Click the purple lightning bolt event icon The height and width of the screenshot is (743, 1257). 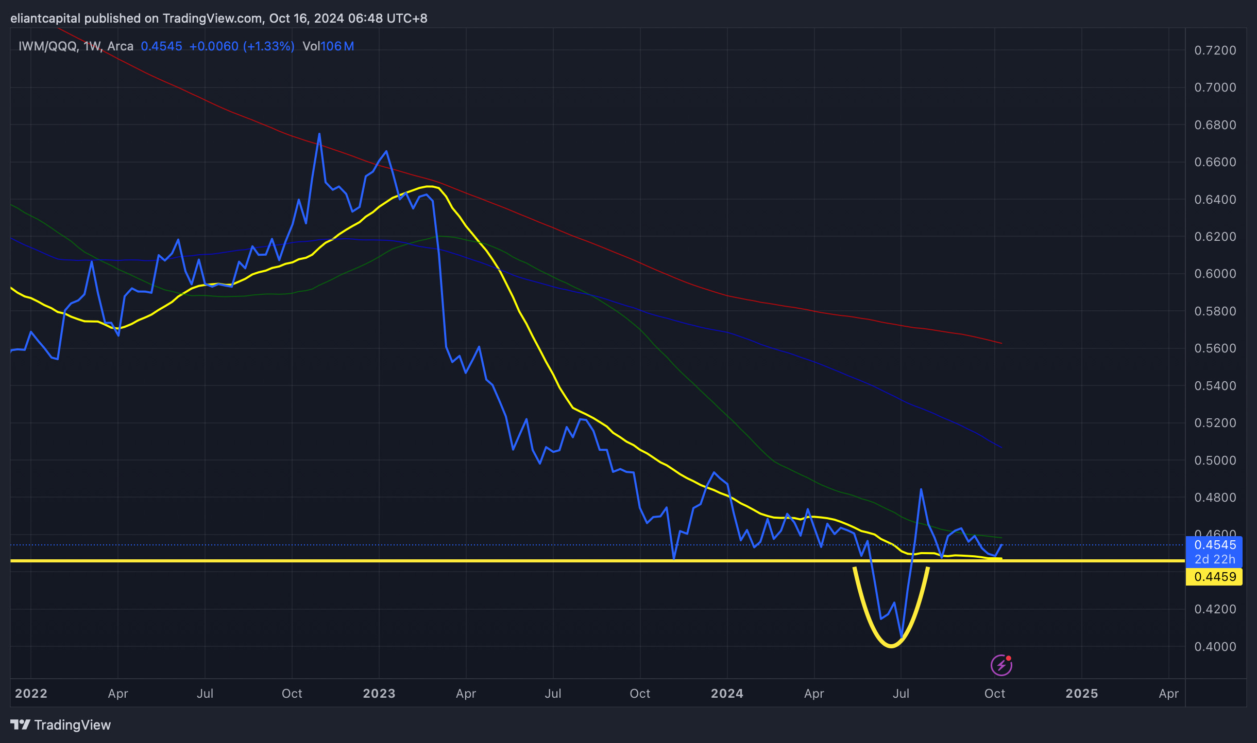(x=1001, y=665)
